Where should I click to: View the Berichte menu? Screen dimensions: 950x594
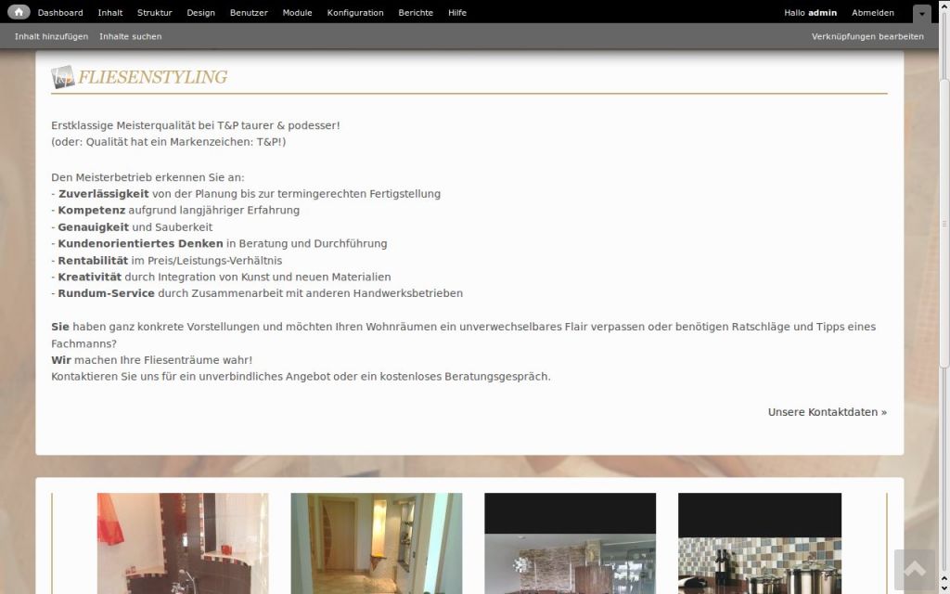416,13
